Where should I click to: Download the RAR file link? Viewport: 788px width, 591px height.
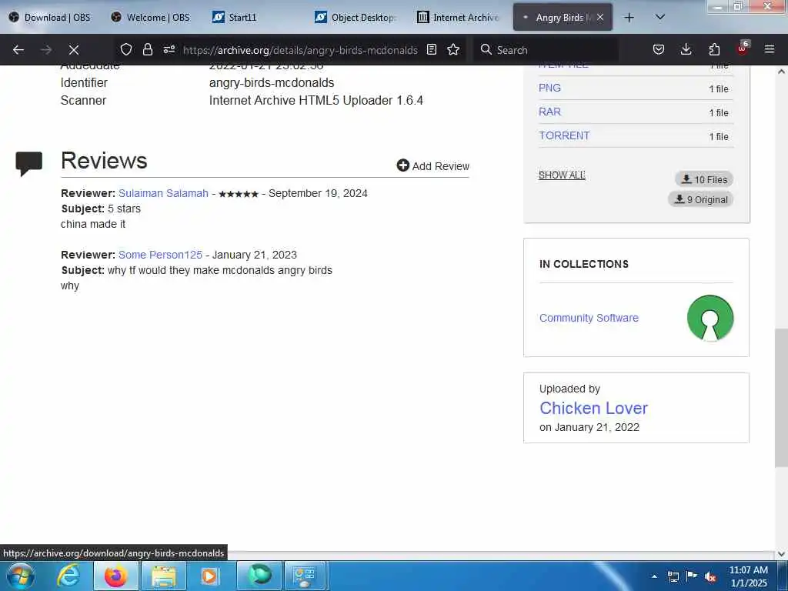(549, 112)
